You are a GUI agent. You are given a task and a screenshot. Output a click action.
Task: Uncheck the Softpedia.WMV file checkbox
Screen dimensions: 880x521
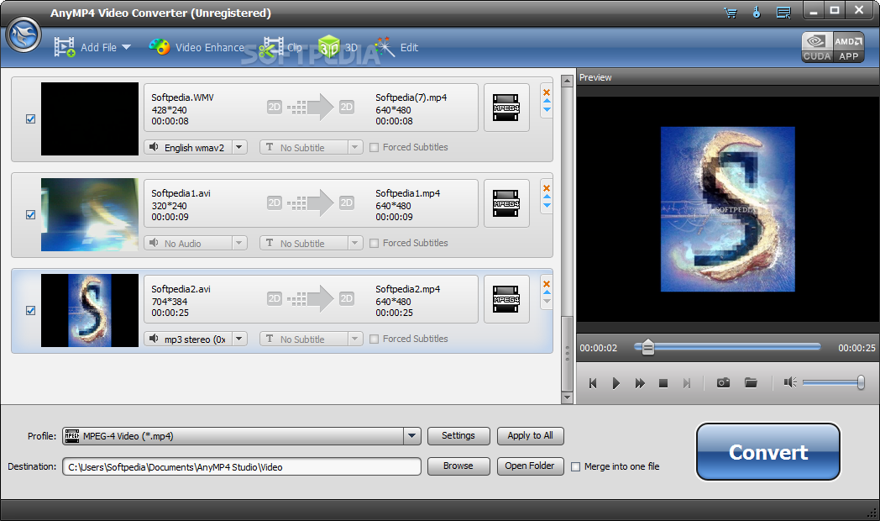coord(31,119)
